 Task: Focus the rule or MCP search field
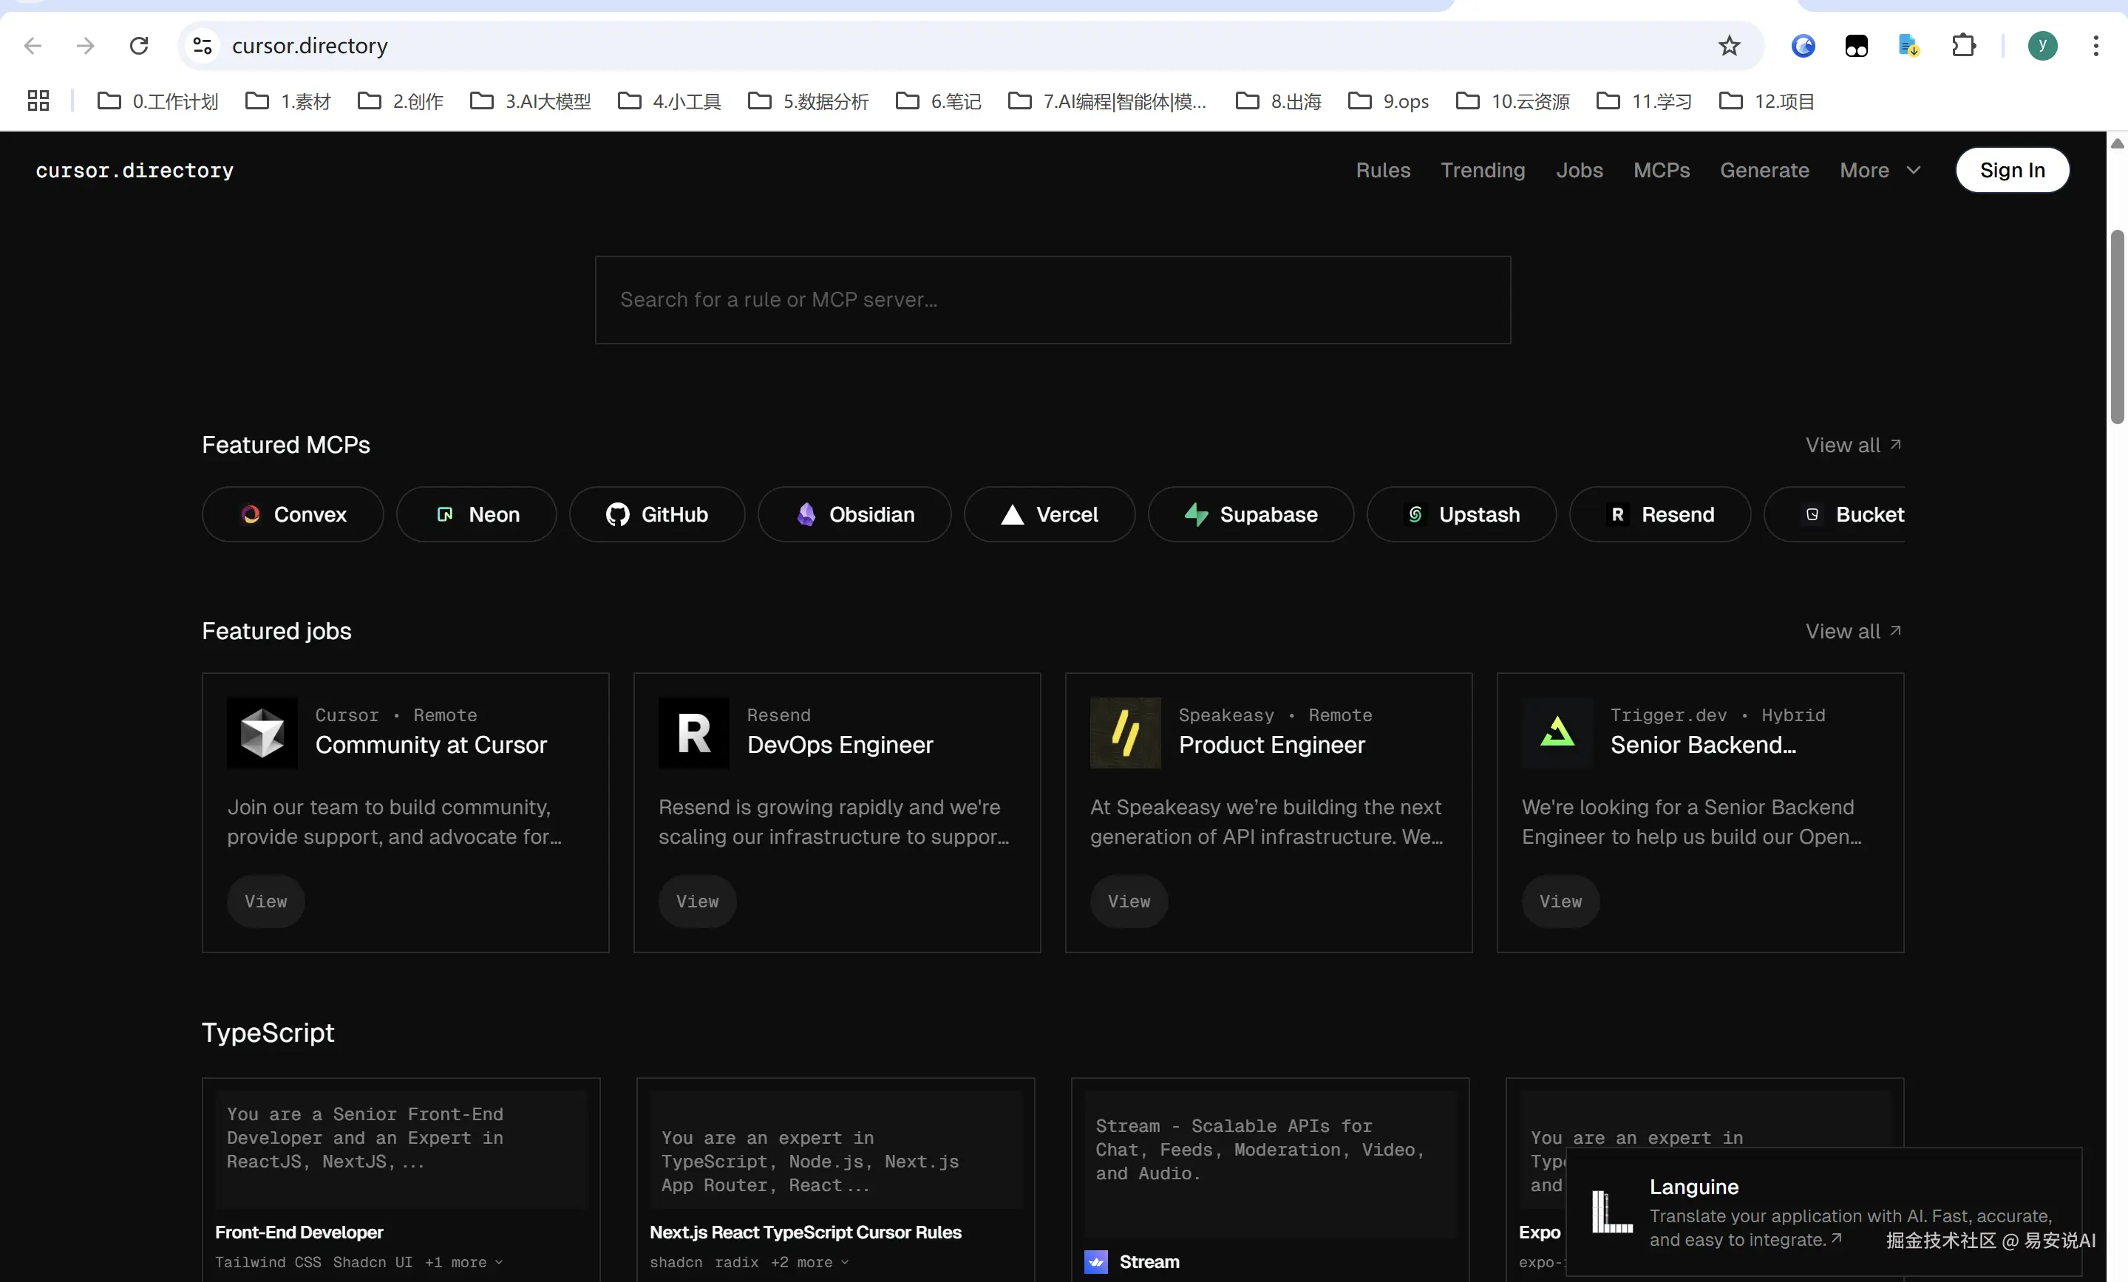(1052, 299)
